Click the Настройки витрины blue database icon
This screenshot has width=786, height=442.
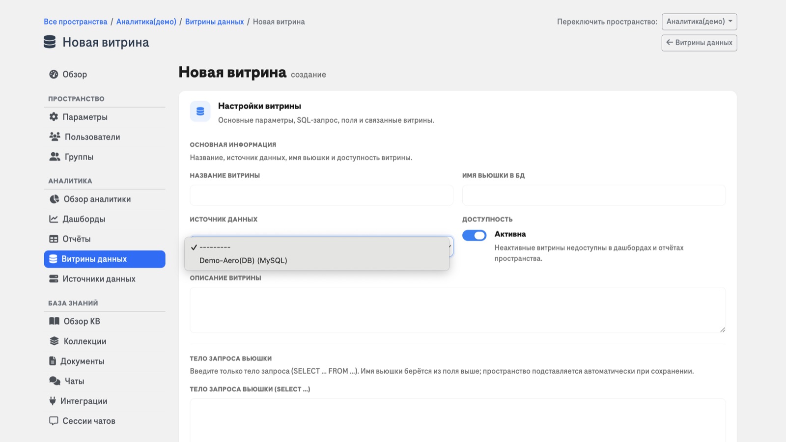[200, 111]
